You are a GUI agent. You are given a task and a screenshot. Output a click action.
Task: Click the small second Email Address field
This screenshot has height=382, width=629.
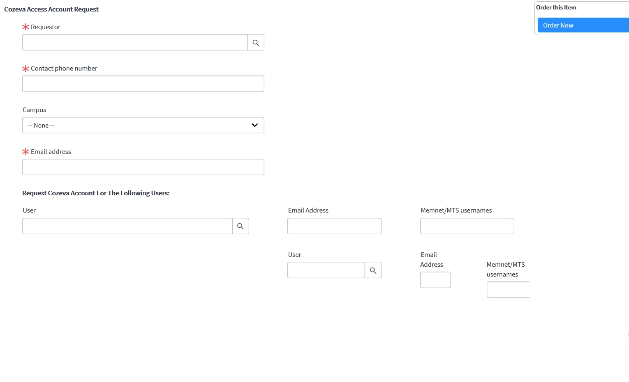tap(435, 280)
